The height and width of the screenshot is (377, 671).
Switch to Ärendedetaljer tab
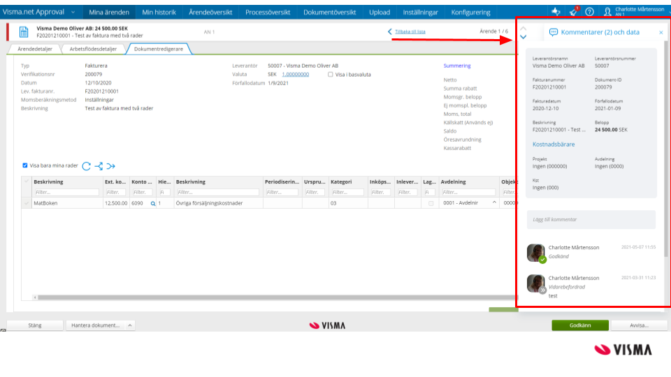coord(35,49)
